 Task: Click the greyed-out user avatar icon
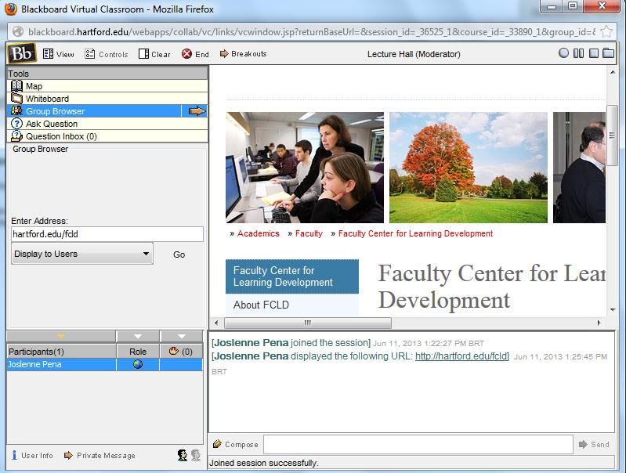pyautogui.click(x=196, y=455)
